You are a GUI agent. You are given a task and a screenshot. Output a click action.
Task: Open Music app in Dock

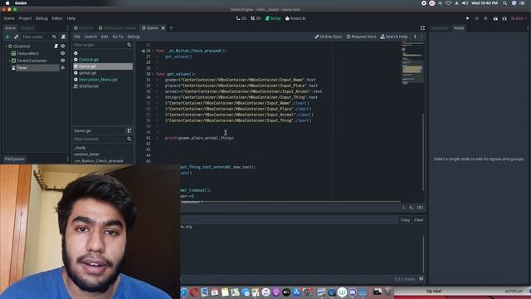tap(265, 292)
